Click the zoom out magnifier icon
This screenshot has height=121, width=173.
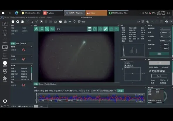tap(42, 29)
